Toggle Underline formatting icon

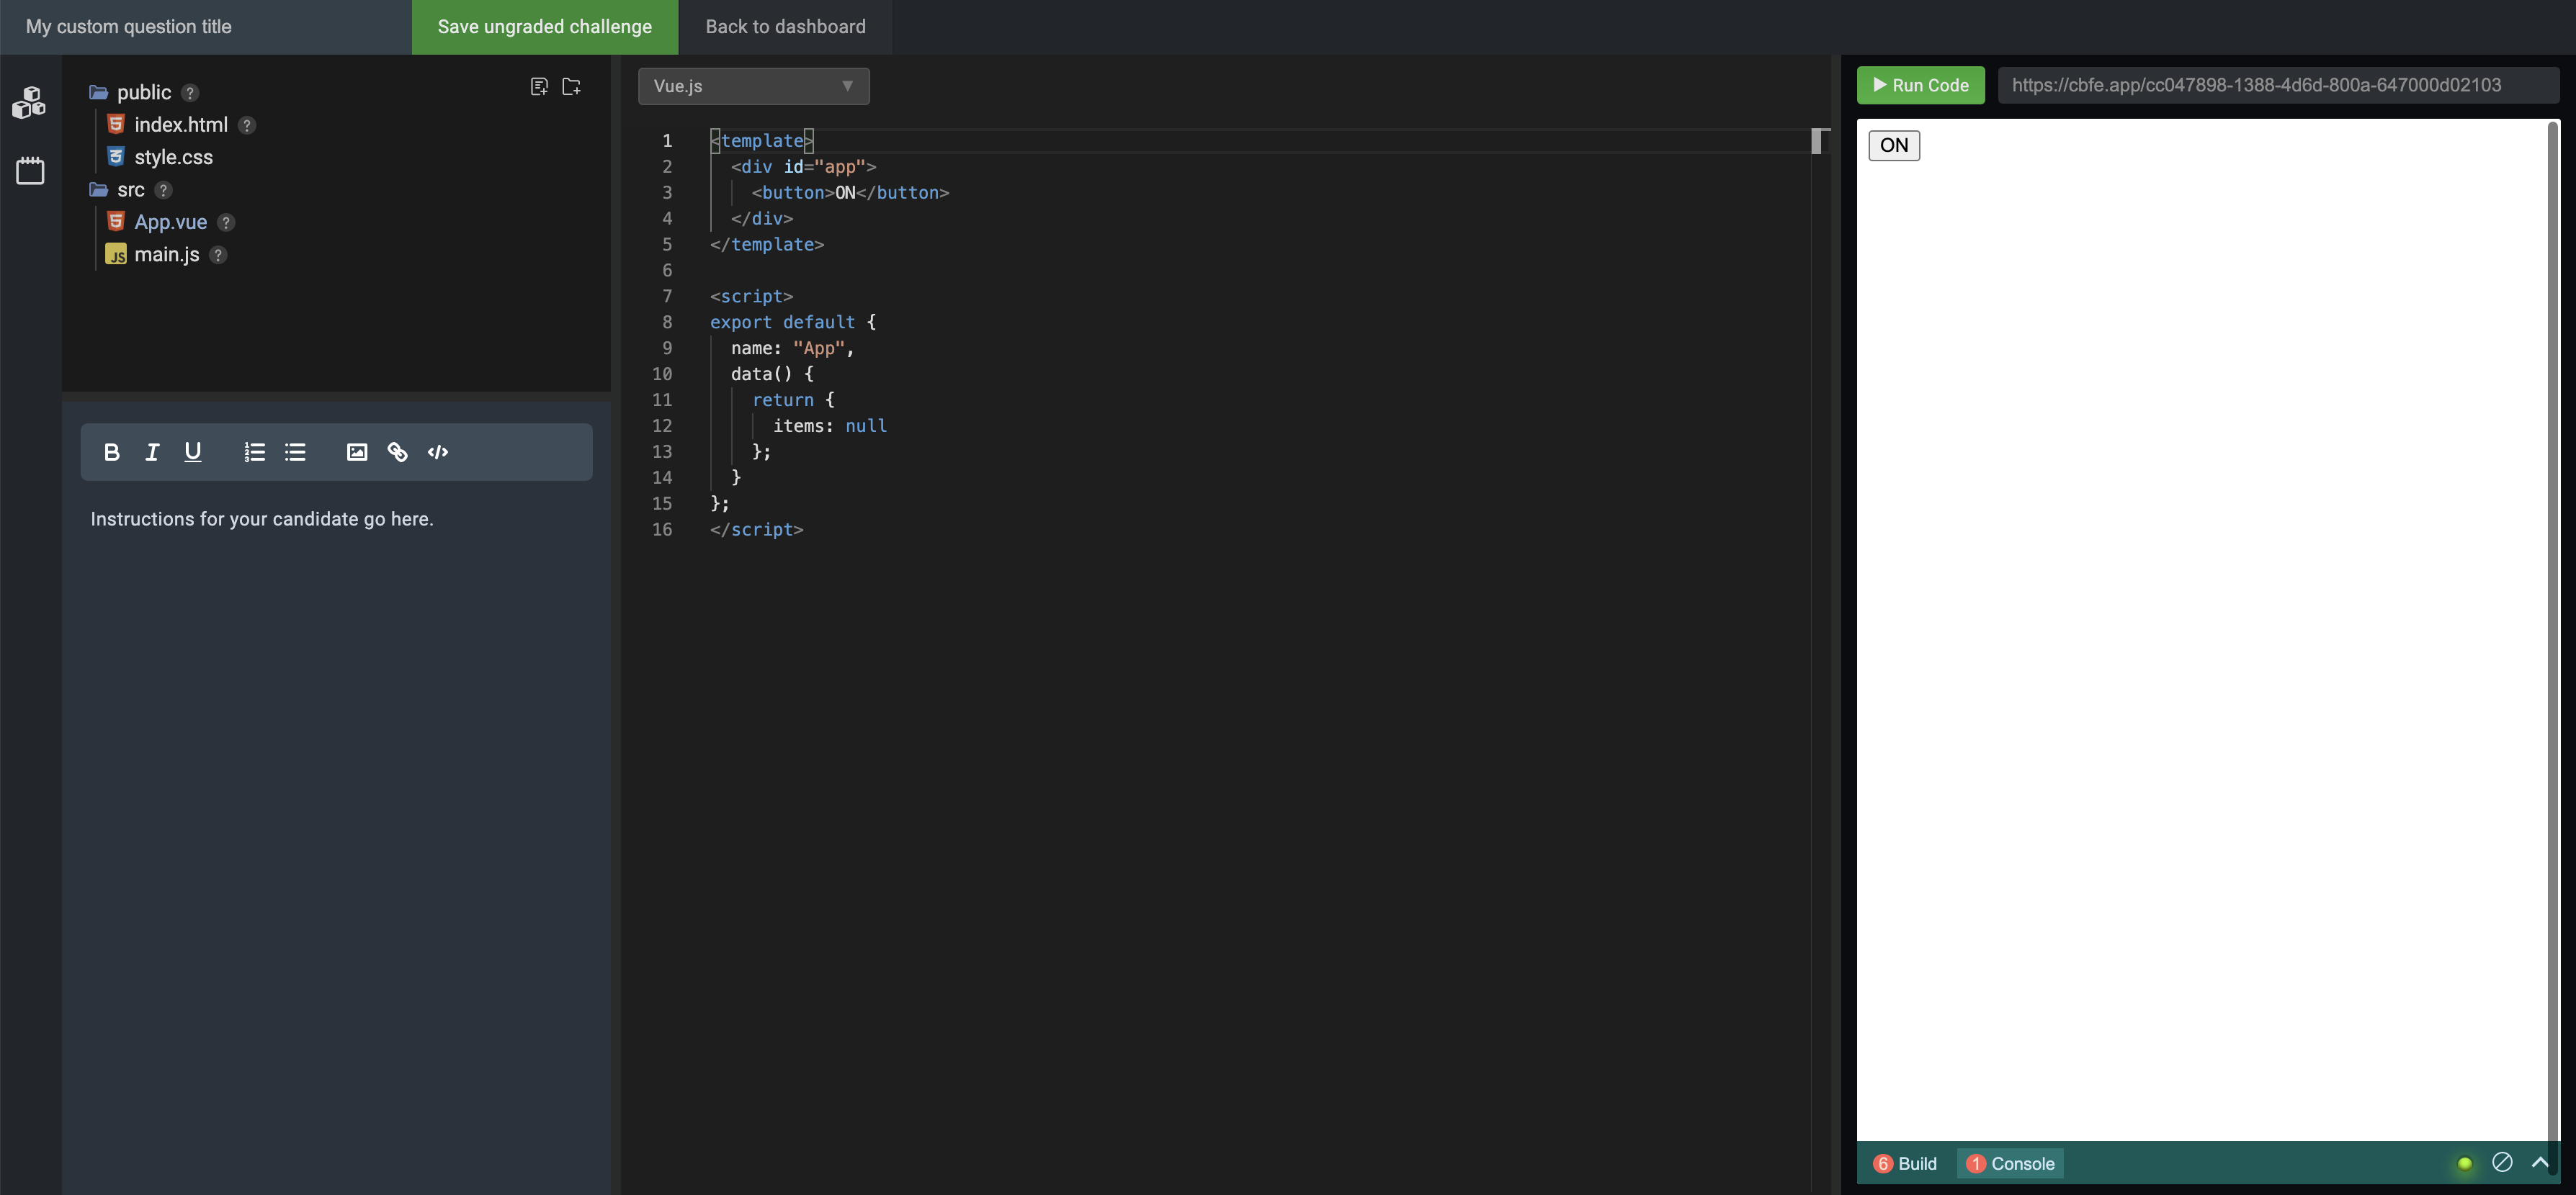pyautogui.click(x=193, y=453)
